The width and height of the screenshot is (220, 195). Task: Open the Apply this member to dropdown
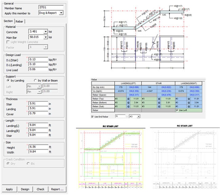tap(61, 13)
